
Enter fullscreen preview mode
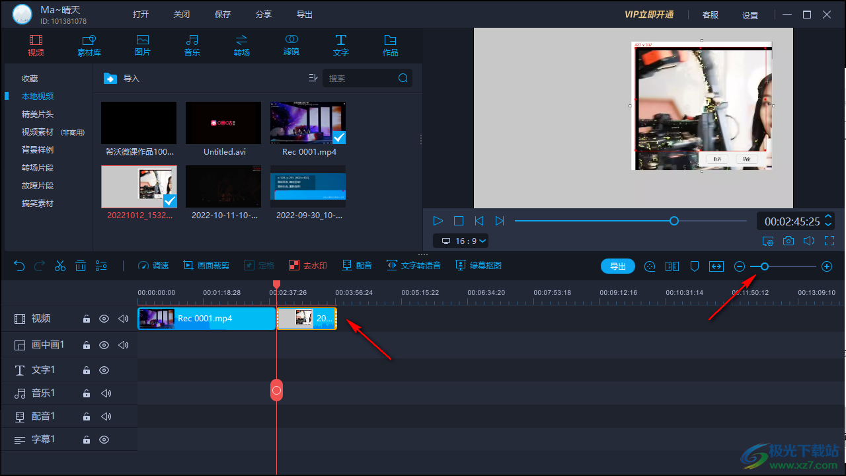tap(829, 241)
